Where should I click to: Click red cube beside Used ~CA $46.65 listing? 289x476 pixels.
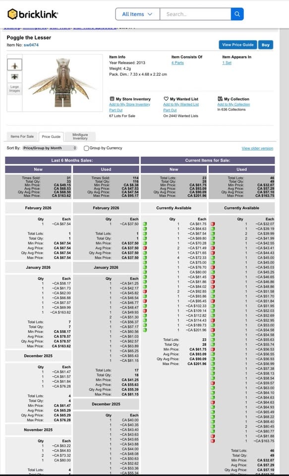213,277
